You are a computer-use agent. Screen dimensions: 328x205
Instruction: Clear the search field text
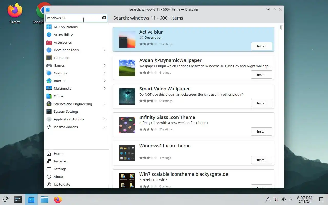104,18
